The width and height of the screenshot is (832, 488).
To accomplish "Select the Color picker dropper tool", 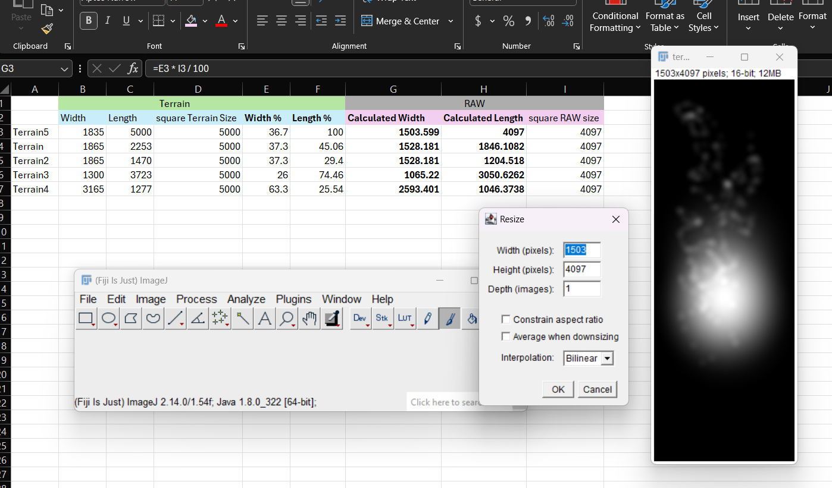I will 331,319.
